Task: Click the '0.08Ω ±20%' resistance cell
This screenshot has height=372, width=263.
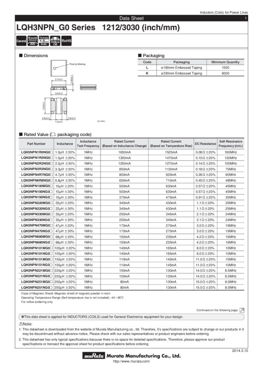Action: click(205, 152)
